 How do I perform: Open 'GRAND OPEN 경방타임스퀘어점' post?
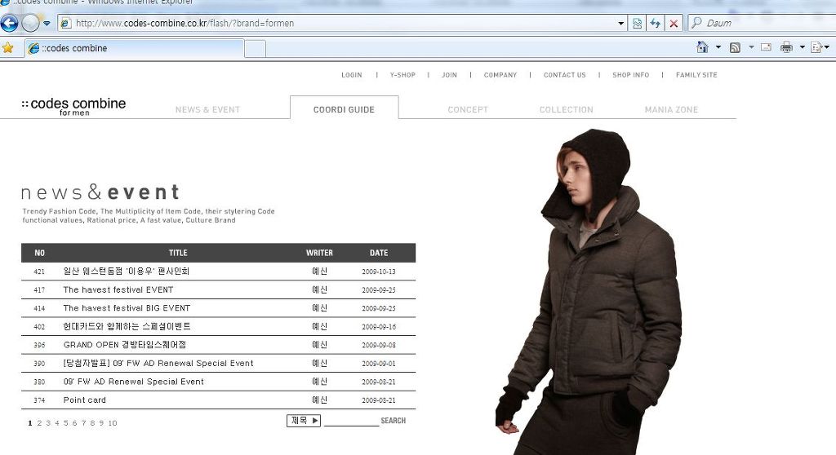pyautogui.click(x=124, y=345)
